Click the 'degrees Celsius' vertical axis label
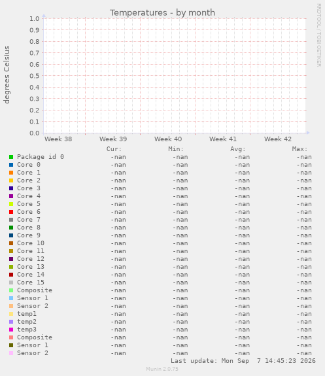The image size is (325, 376). [x=7, y=75]
